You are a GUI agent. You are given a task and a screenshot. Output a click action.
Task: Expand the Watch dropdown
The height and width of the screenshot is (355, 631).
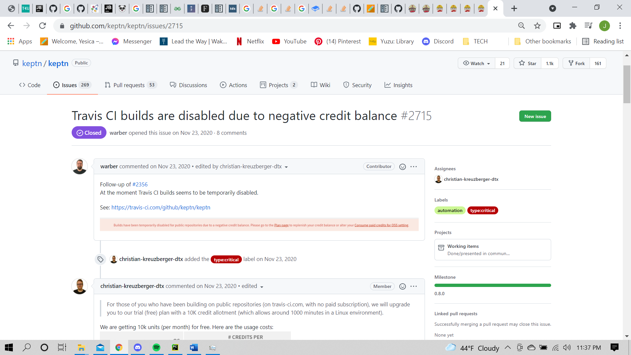tap(477, 63)
